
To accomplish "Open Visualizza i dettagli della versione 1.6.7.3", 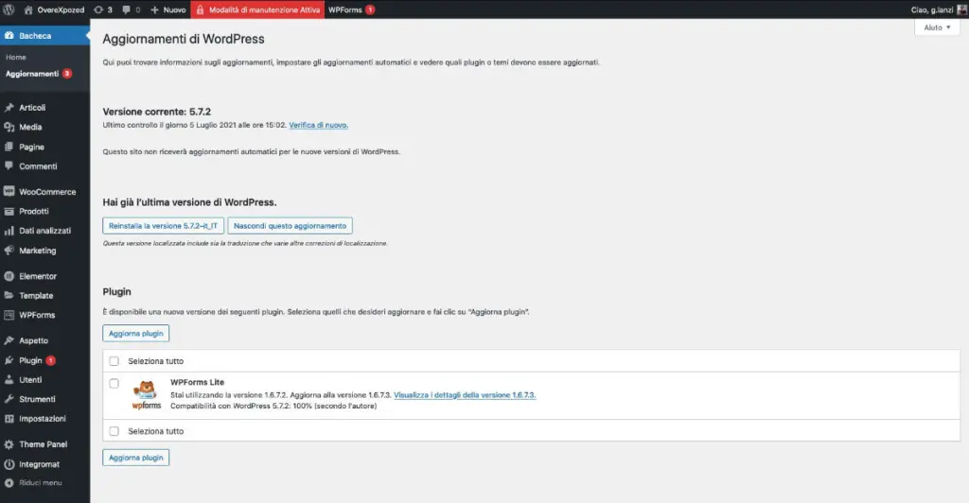I will [465, 395].
